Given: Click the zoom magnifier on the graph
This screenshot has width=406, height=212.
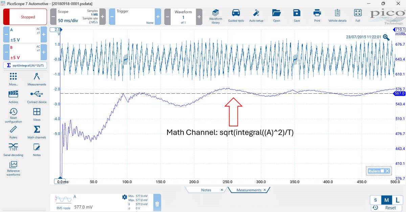Looking at the screenshot, I should click(386, 37).
